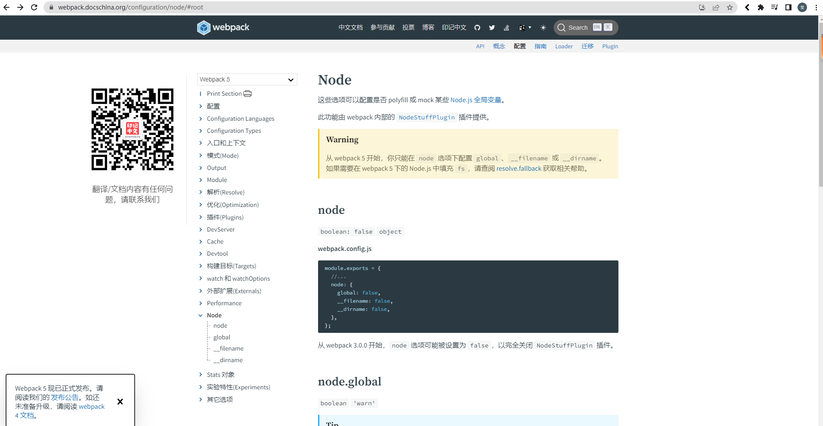
Task: Follow the Node.js 全局变量 link
Action: pyautogui.click(x=476, y=100)
